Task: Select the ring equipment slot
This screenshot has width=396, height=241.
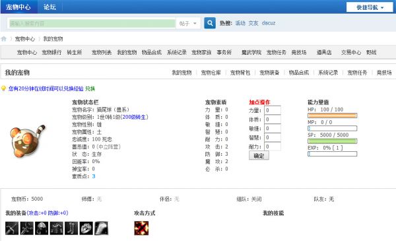Action: pyautogui.click(x=86, y=228)
